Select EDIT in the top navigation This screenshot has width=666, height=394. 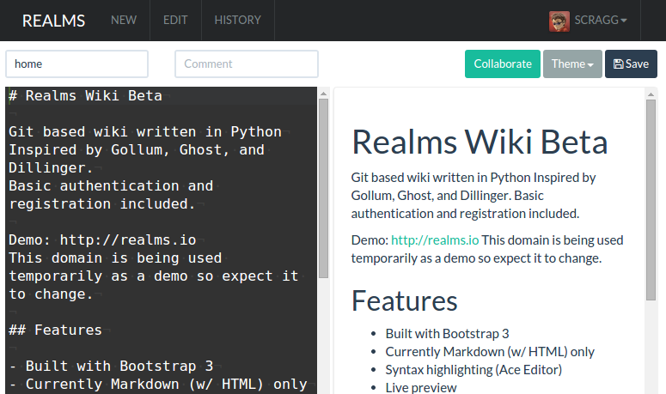175,21
